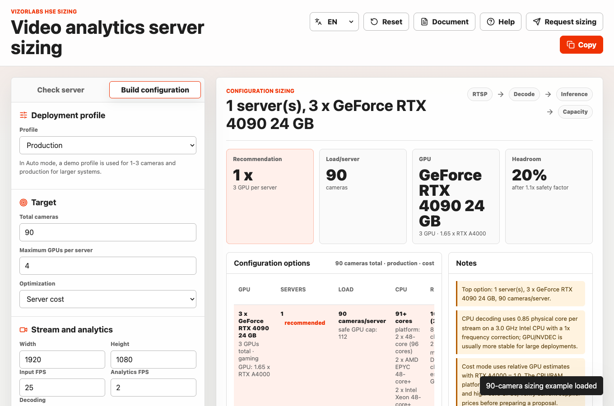Screen dimensions: 614x406
Task: Click the sliders icon beside Deployment profile
Action: click(23, 115)
